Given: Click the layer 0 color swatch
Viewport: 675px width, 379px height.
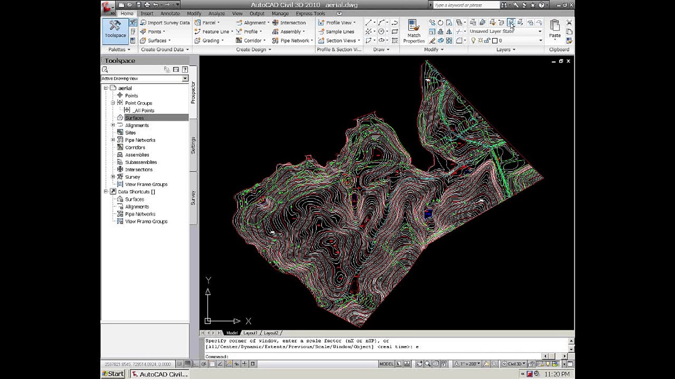Looking at the screenshot, I should (x=495, y=41).
